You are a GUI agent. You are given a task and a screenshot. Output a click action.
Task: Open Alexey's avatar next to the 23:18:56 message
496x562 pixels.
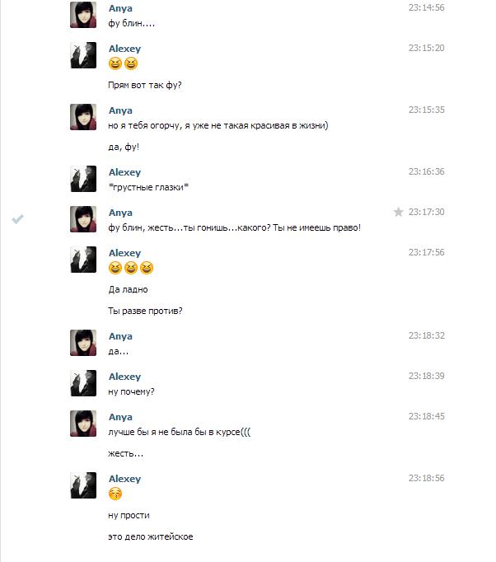point(83,485)
